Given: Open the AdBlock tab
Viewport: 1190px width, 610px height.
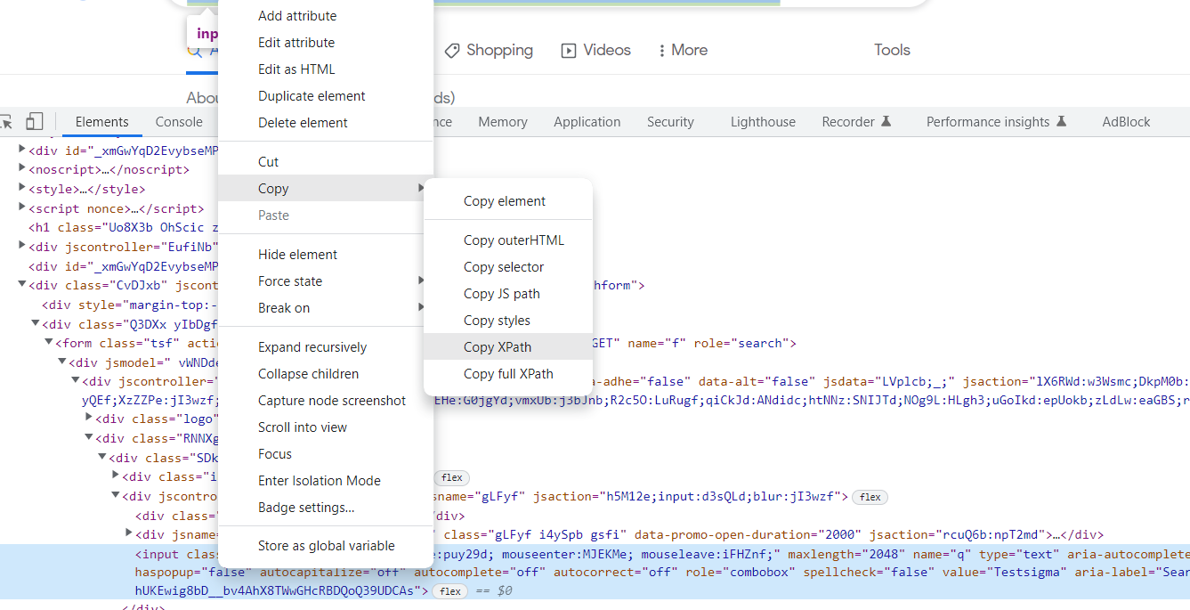Looking at the screenshot, I should (1126, 122).
